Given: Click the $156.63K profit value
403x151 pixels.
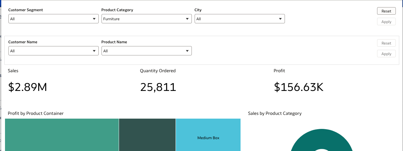Looking at the screenshot, I should pos(299,87).
